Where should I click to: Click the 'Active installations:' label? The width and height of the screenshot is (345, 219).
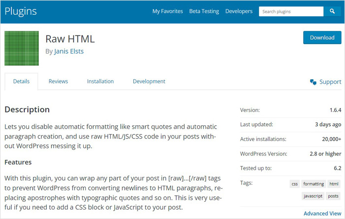tap(263, 139)
